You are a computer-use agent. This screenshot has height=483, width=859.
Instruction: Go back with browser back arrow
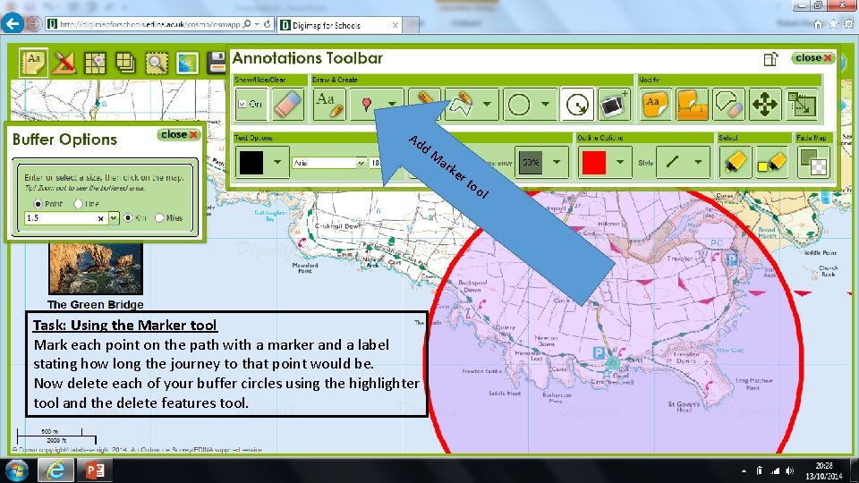12,23
